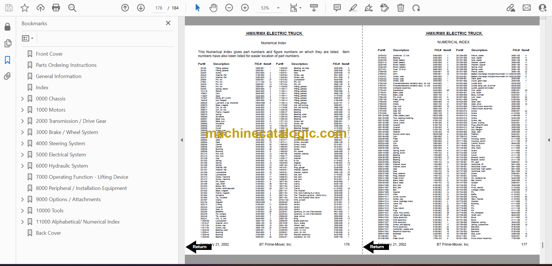552x266 pixels.
Task: Click the share link icon
Action: click(511, 8)
